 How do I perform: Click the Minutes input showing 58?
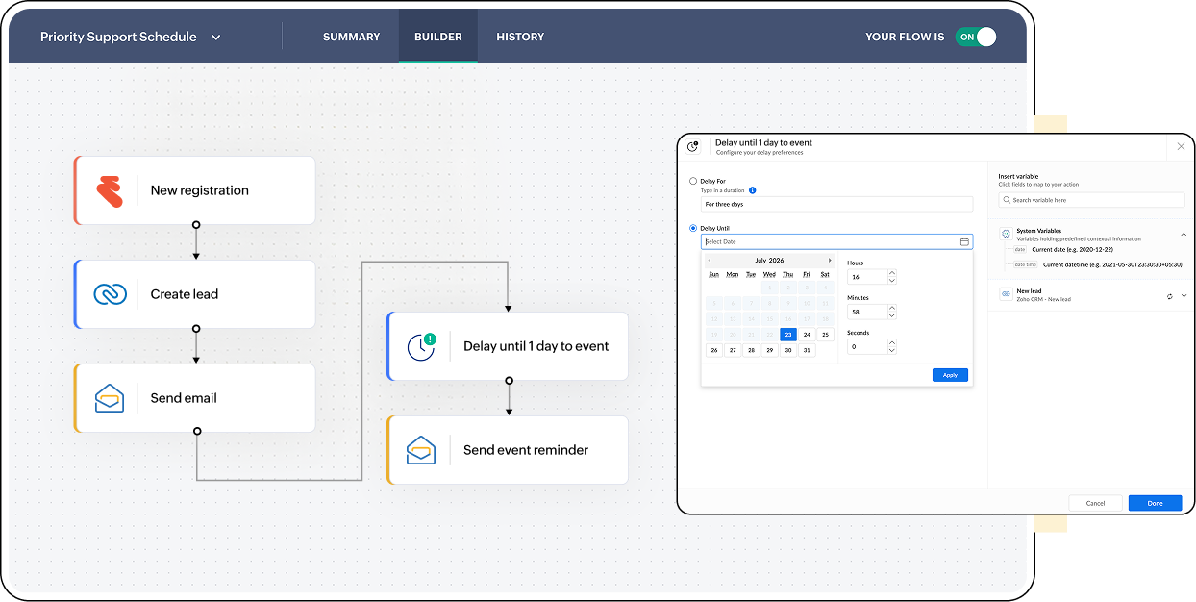click(x=866, y=313)
